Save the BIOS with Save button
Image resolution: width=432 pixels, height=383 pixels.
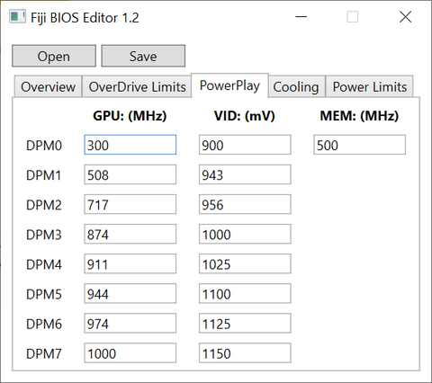coord(143,56)
